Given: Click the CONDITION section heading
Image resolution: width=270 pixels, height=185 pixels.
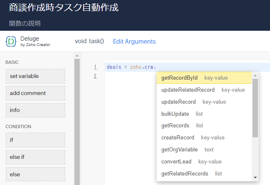Looking at the screenshot, I should tap(18, 127).
